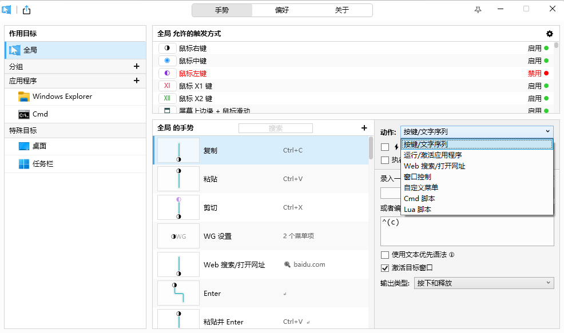Click plus icon to add group
Image resolution: width=564 pixels, height=333 pixels.
click(x=136, y=66)
